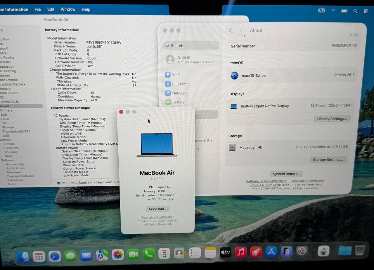The height and width of the screenshot is (270, 374).
Task: Select Applications in the System Information sidebar
Action: (x=15, y=168)
